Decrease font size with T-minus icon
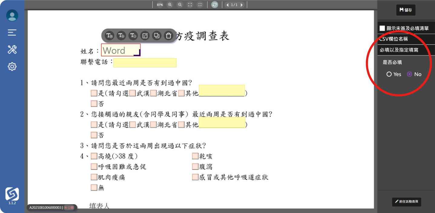 [133, 35]
